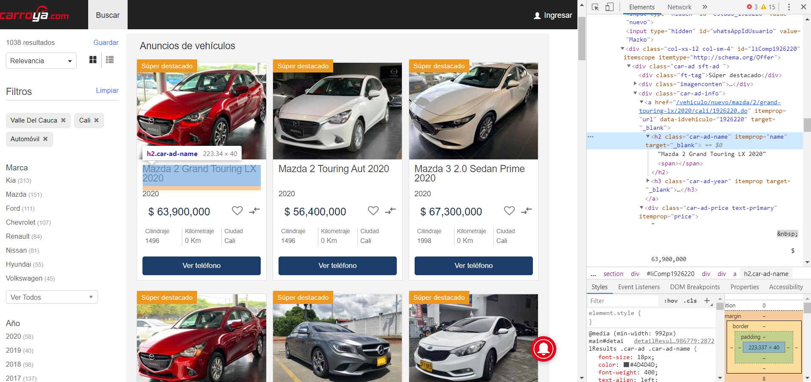This screenshot has width=811, height=382.
Task: Favorite the Mazda 3 2.0 Sedan Prime
Action: point(509,211)
